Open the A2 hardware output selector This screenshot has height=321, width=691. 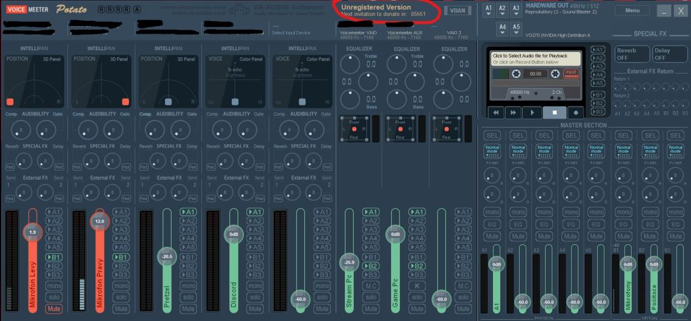[502, 11]
